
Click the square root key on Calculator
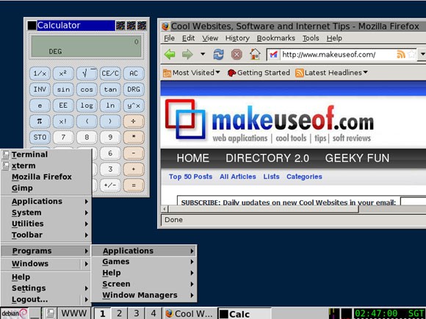[87, 73]
